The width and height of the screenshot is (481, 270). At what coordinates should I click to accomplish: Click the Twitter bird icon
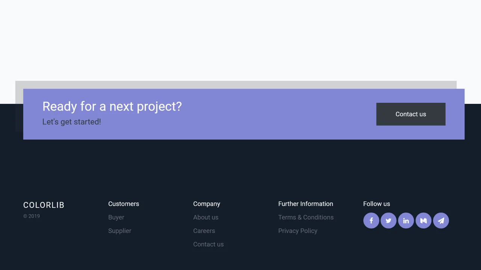click(x=388, y=220)
